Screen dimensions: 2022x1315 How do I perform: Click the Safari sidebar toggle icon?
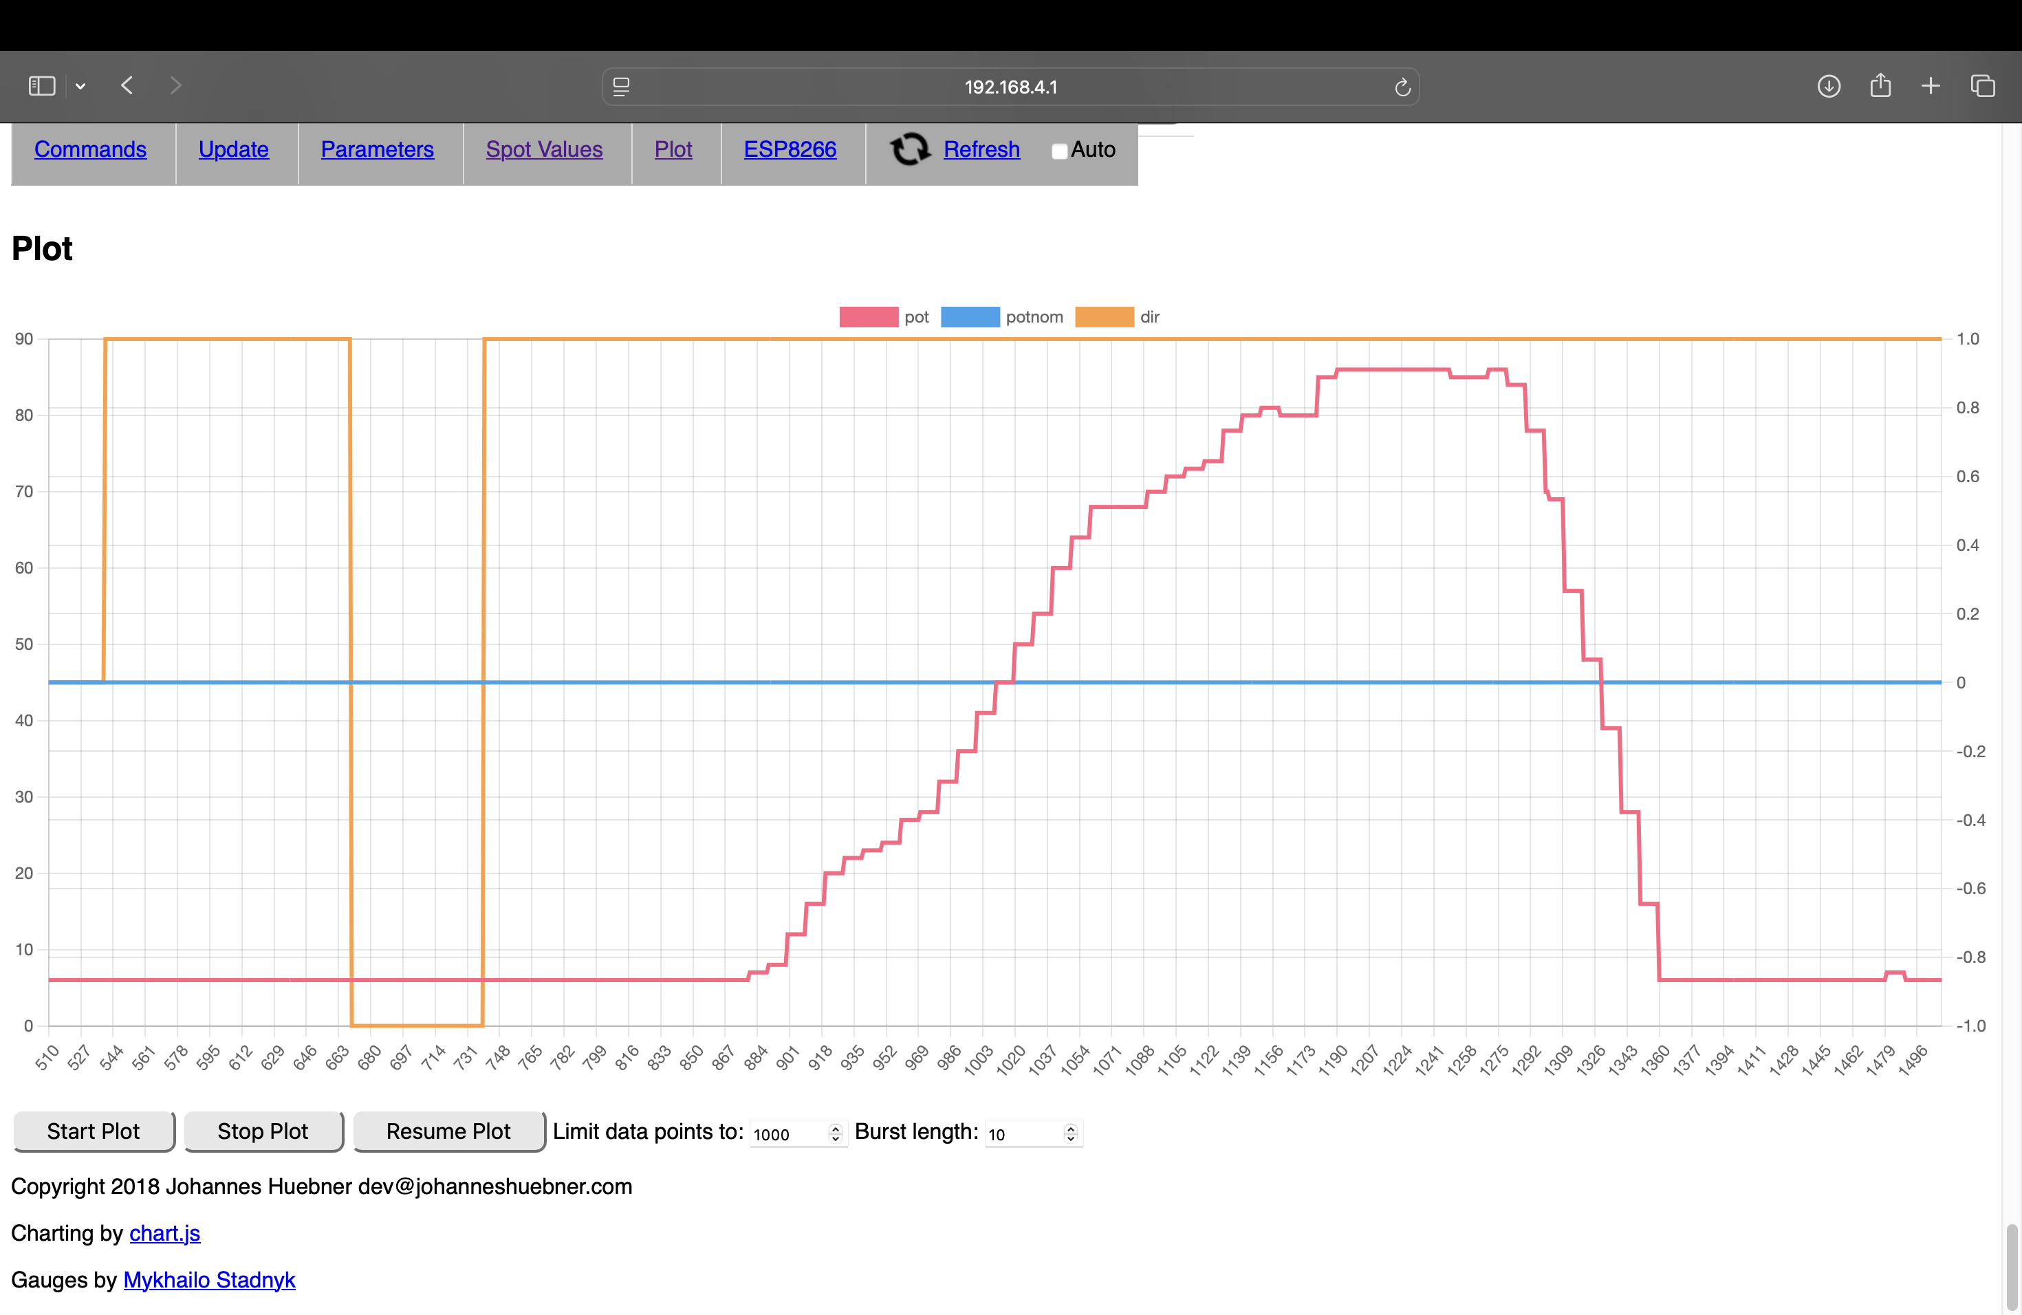42,86
